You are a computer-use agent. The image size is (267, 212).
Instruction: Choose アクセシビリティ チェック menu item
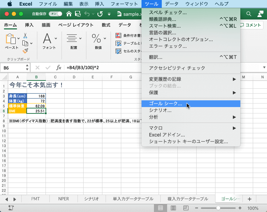pos(191,68)
